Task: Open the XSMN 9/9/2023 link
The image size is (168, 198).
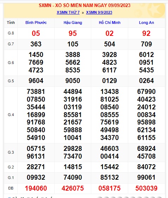Action: point(99,12)
